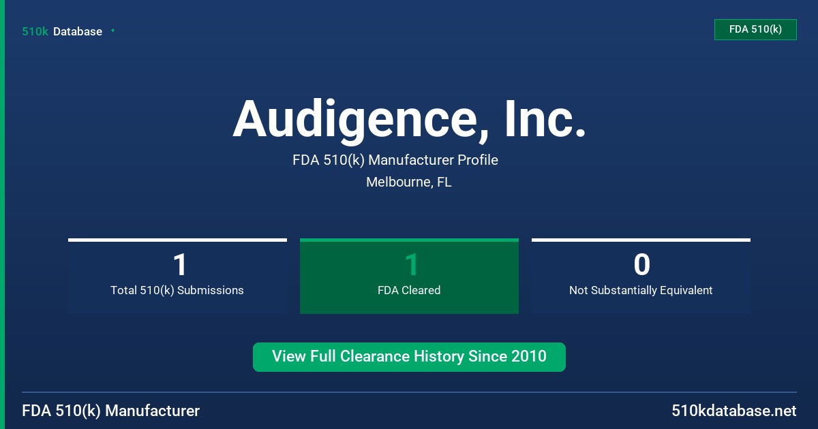Open the FDA Cleared stat card
Image resolution: width=818 pixels, height=429 pixels.
(409, 276)
